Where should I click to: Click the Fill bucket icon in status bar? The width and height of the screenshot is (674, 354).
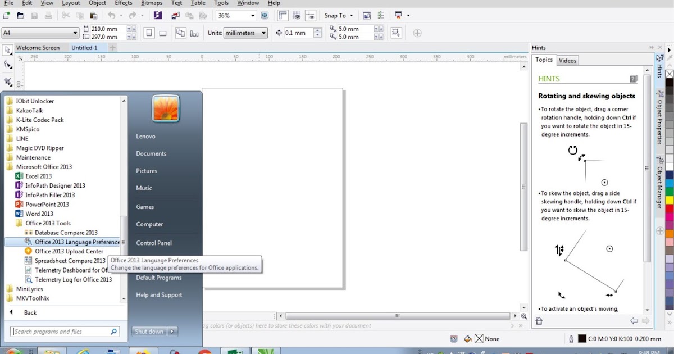(x=468, y=339)
